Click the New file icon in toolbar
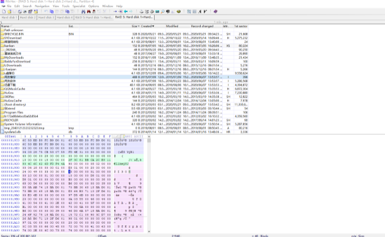 (x=4, y=11)
